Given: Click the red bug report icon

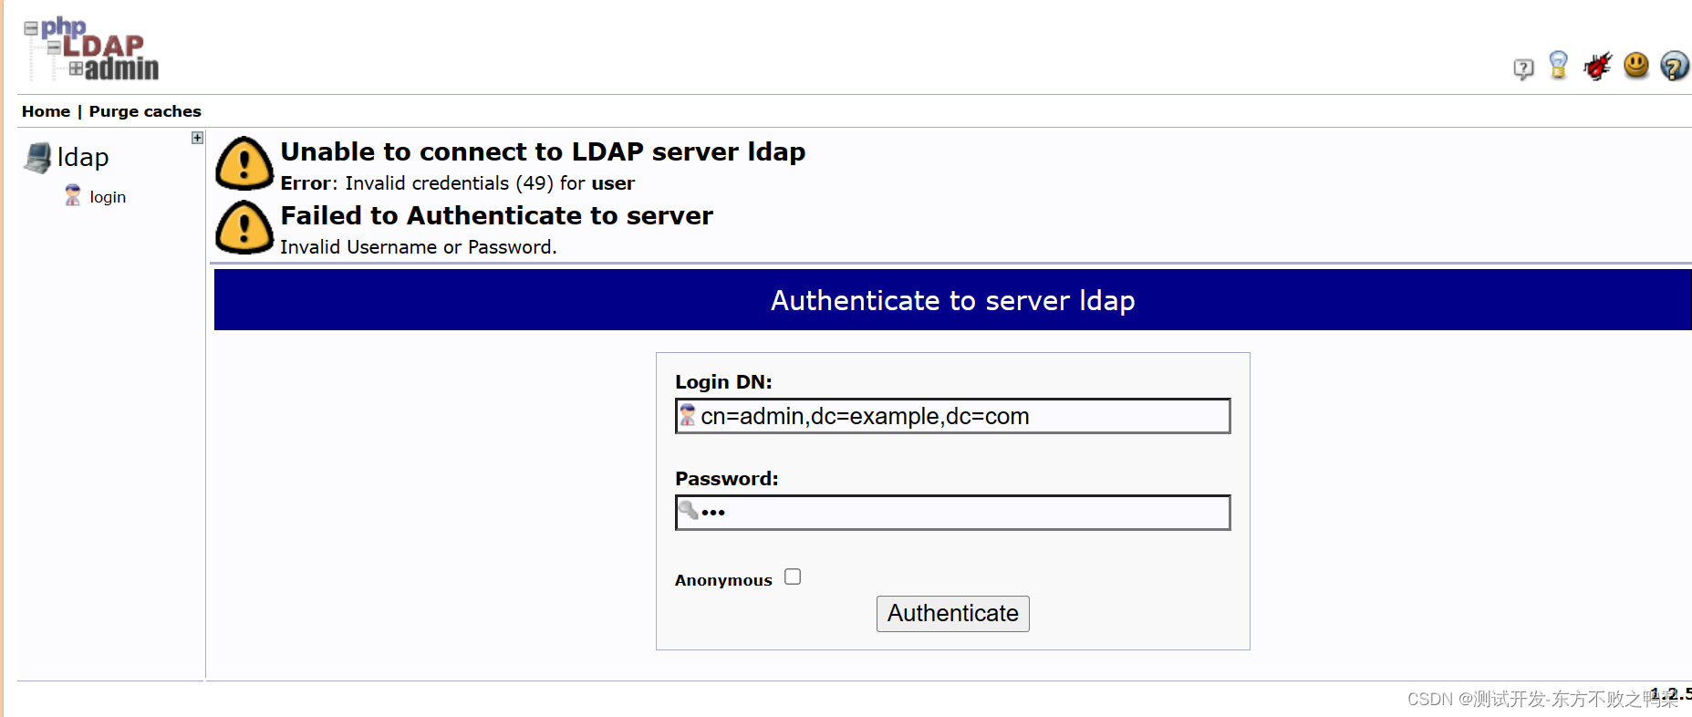Looking at the screenshot, I should click(1597, 66).
